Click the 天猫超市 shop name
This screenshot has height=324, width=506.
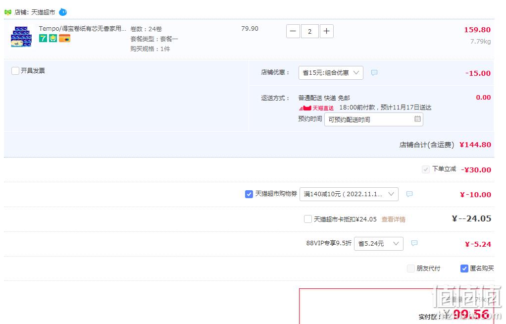[x=43, y=12]
